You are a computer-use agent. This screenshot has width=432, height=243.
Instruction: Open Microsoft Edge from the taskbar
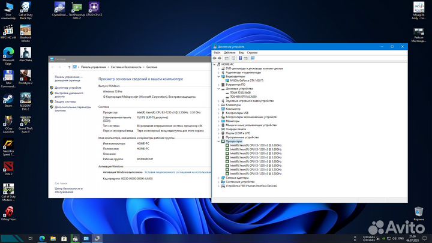(42, 238)
